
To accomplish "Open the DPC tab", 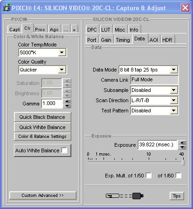I will coord(92,29).
